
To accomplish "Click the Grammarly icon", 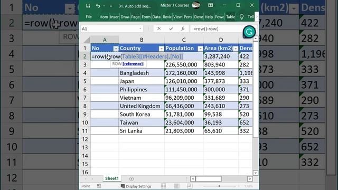I will [249, 32].
